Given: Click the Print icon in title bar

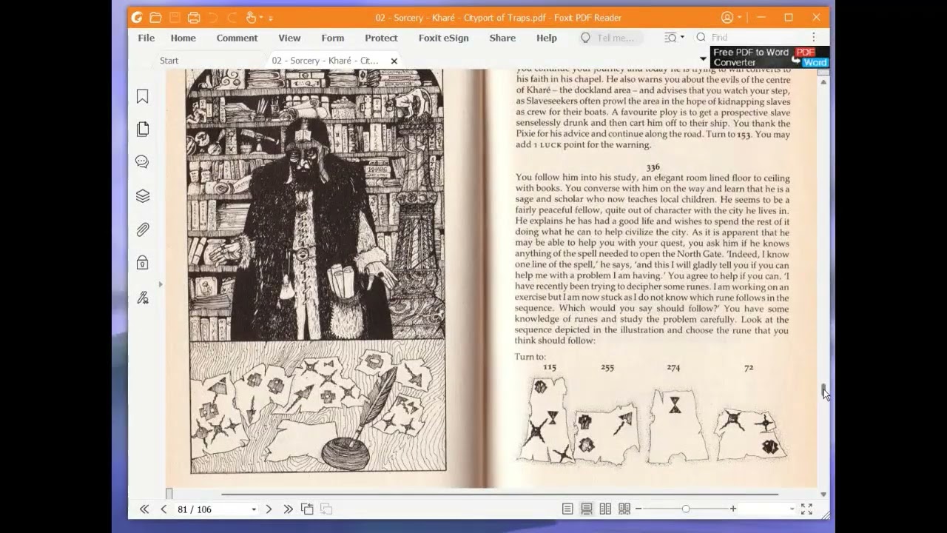Looking at the screenshot, I should point(194,17).
